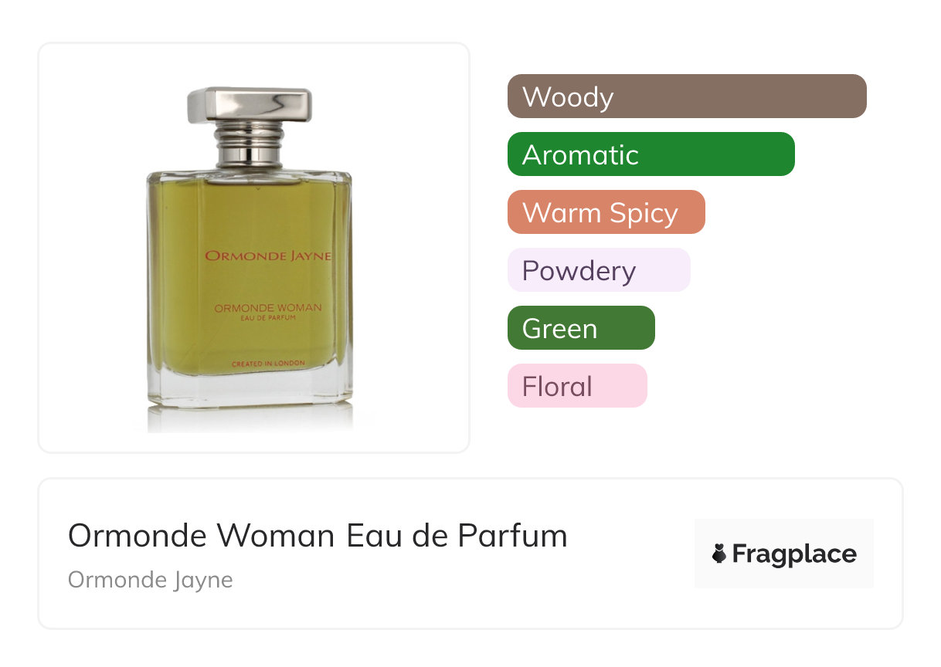Select the Floral accord bar
The width and height of the screenshot is (941, 667).
tap(577, 386)
